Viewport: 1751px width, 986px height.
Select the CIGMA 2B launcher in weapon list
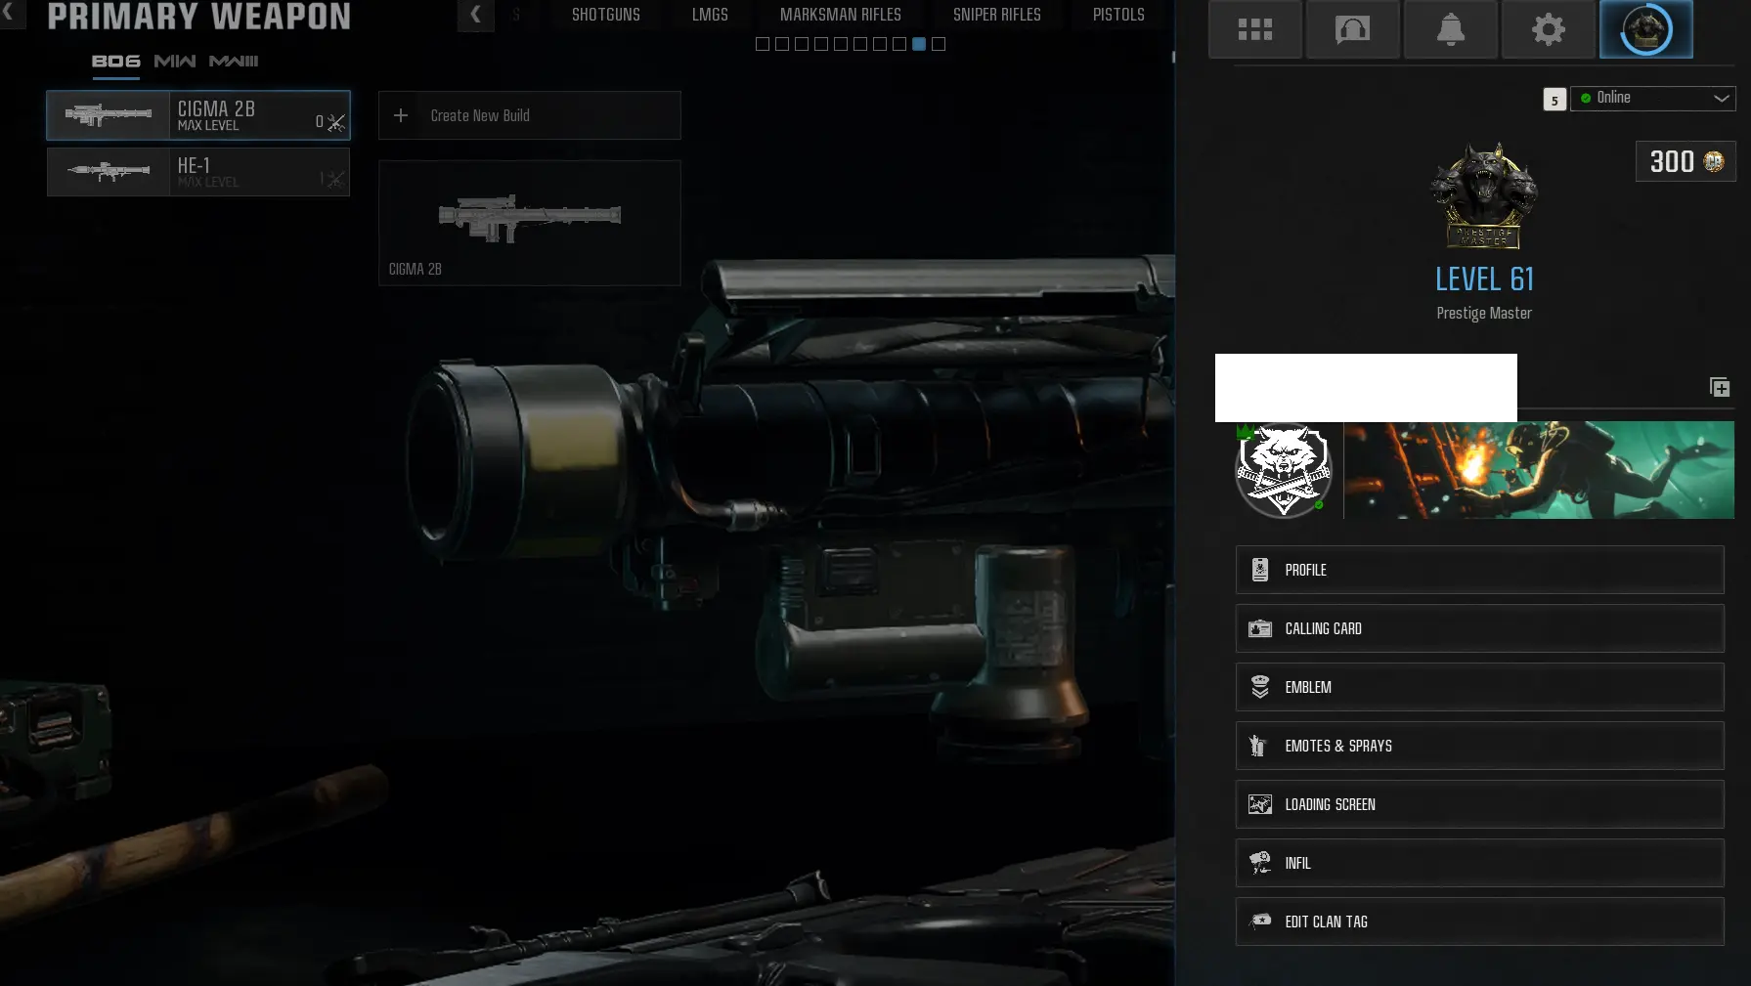point(198,115)
